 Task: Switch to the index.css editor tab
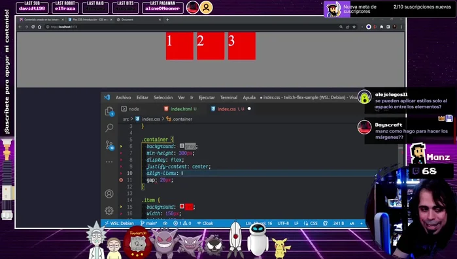coord(230,109)
